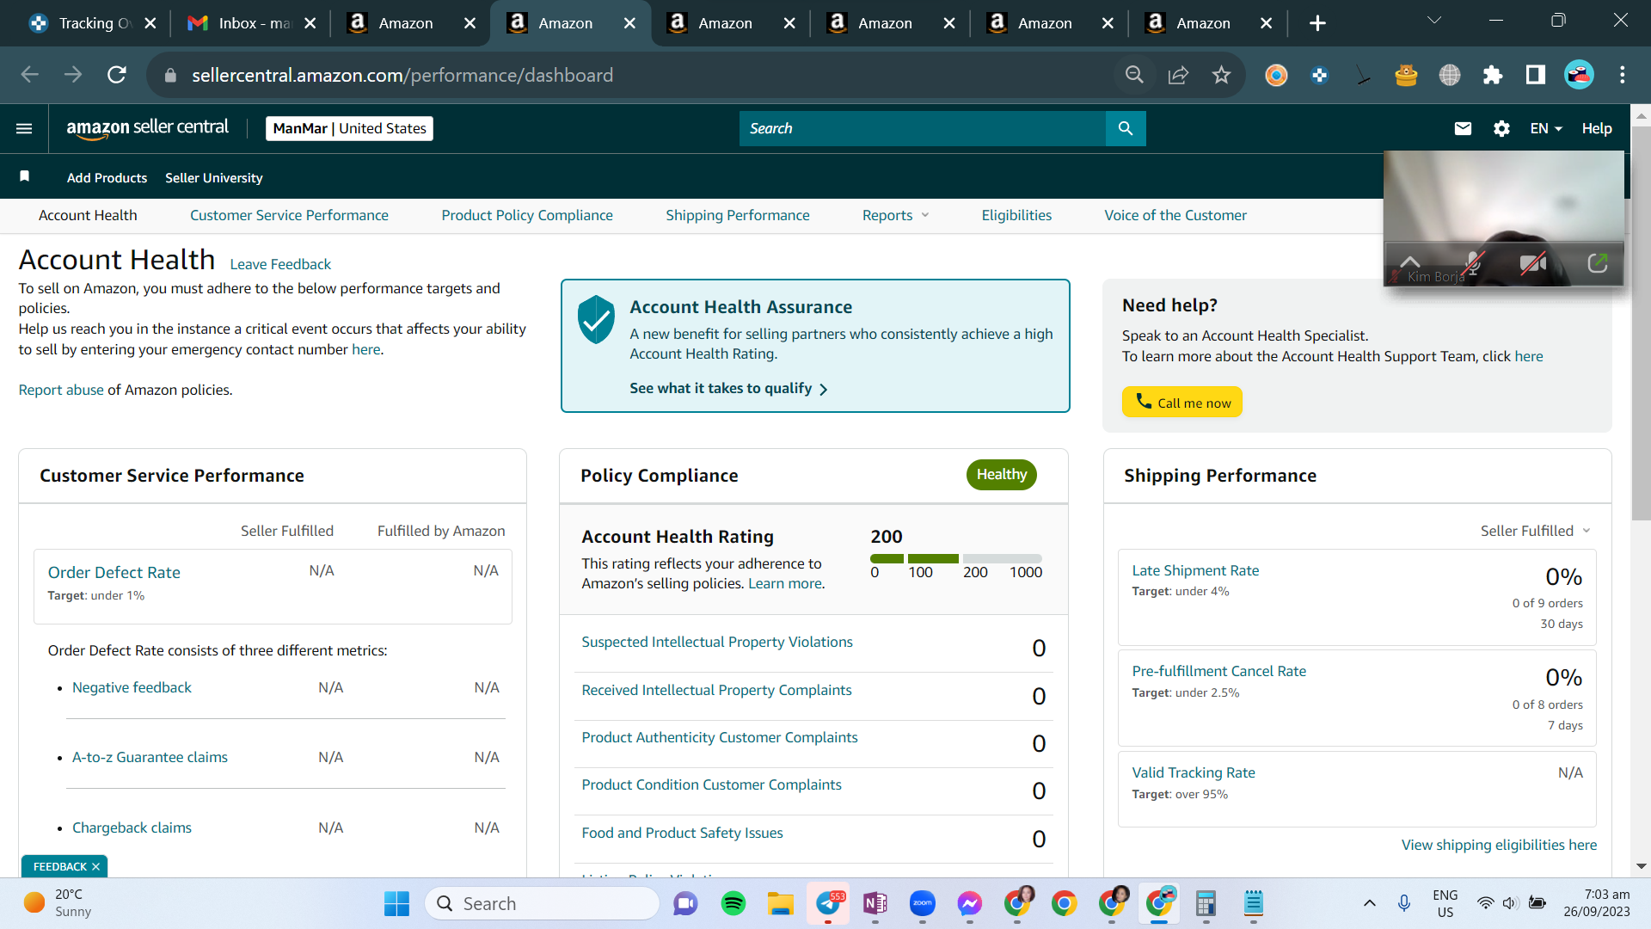
Task: Open the browser profile avatar
Action: tap(1579, 75)
